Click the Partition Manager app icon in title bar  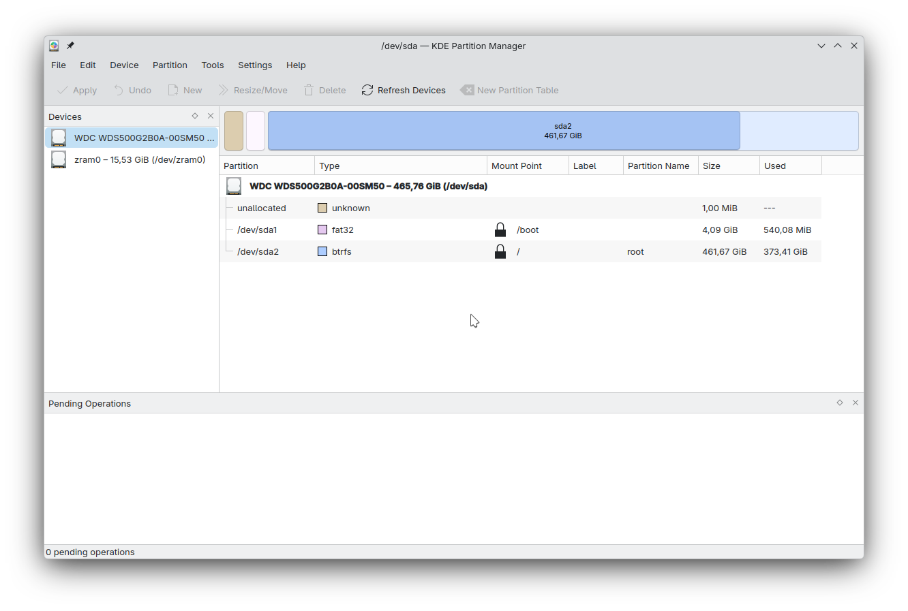54,46
